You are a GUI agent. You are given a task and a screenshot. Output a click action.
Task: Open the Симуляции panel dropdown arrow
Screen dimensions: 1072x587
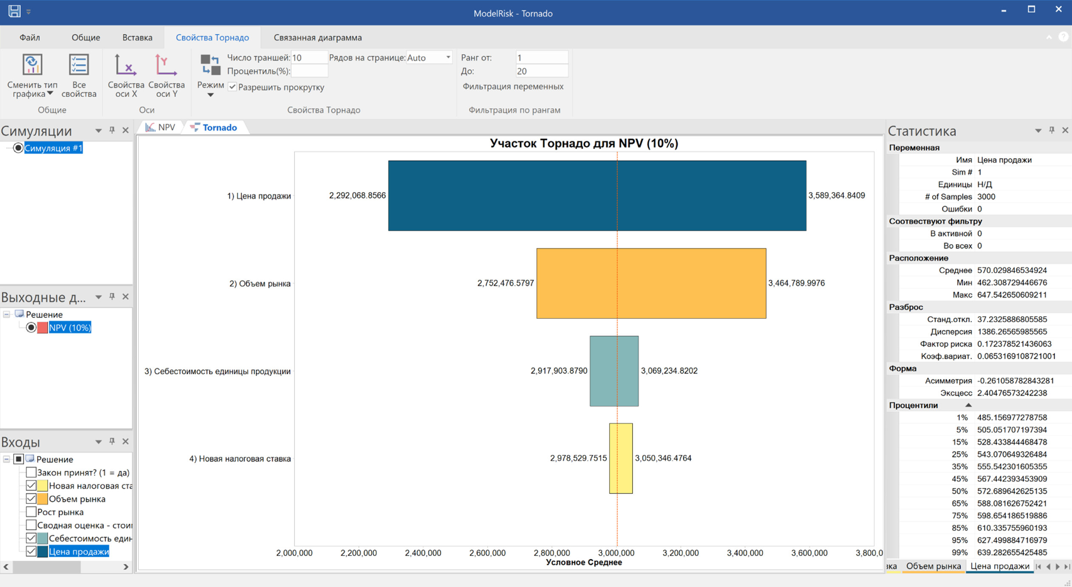[x=98, y=130]
